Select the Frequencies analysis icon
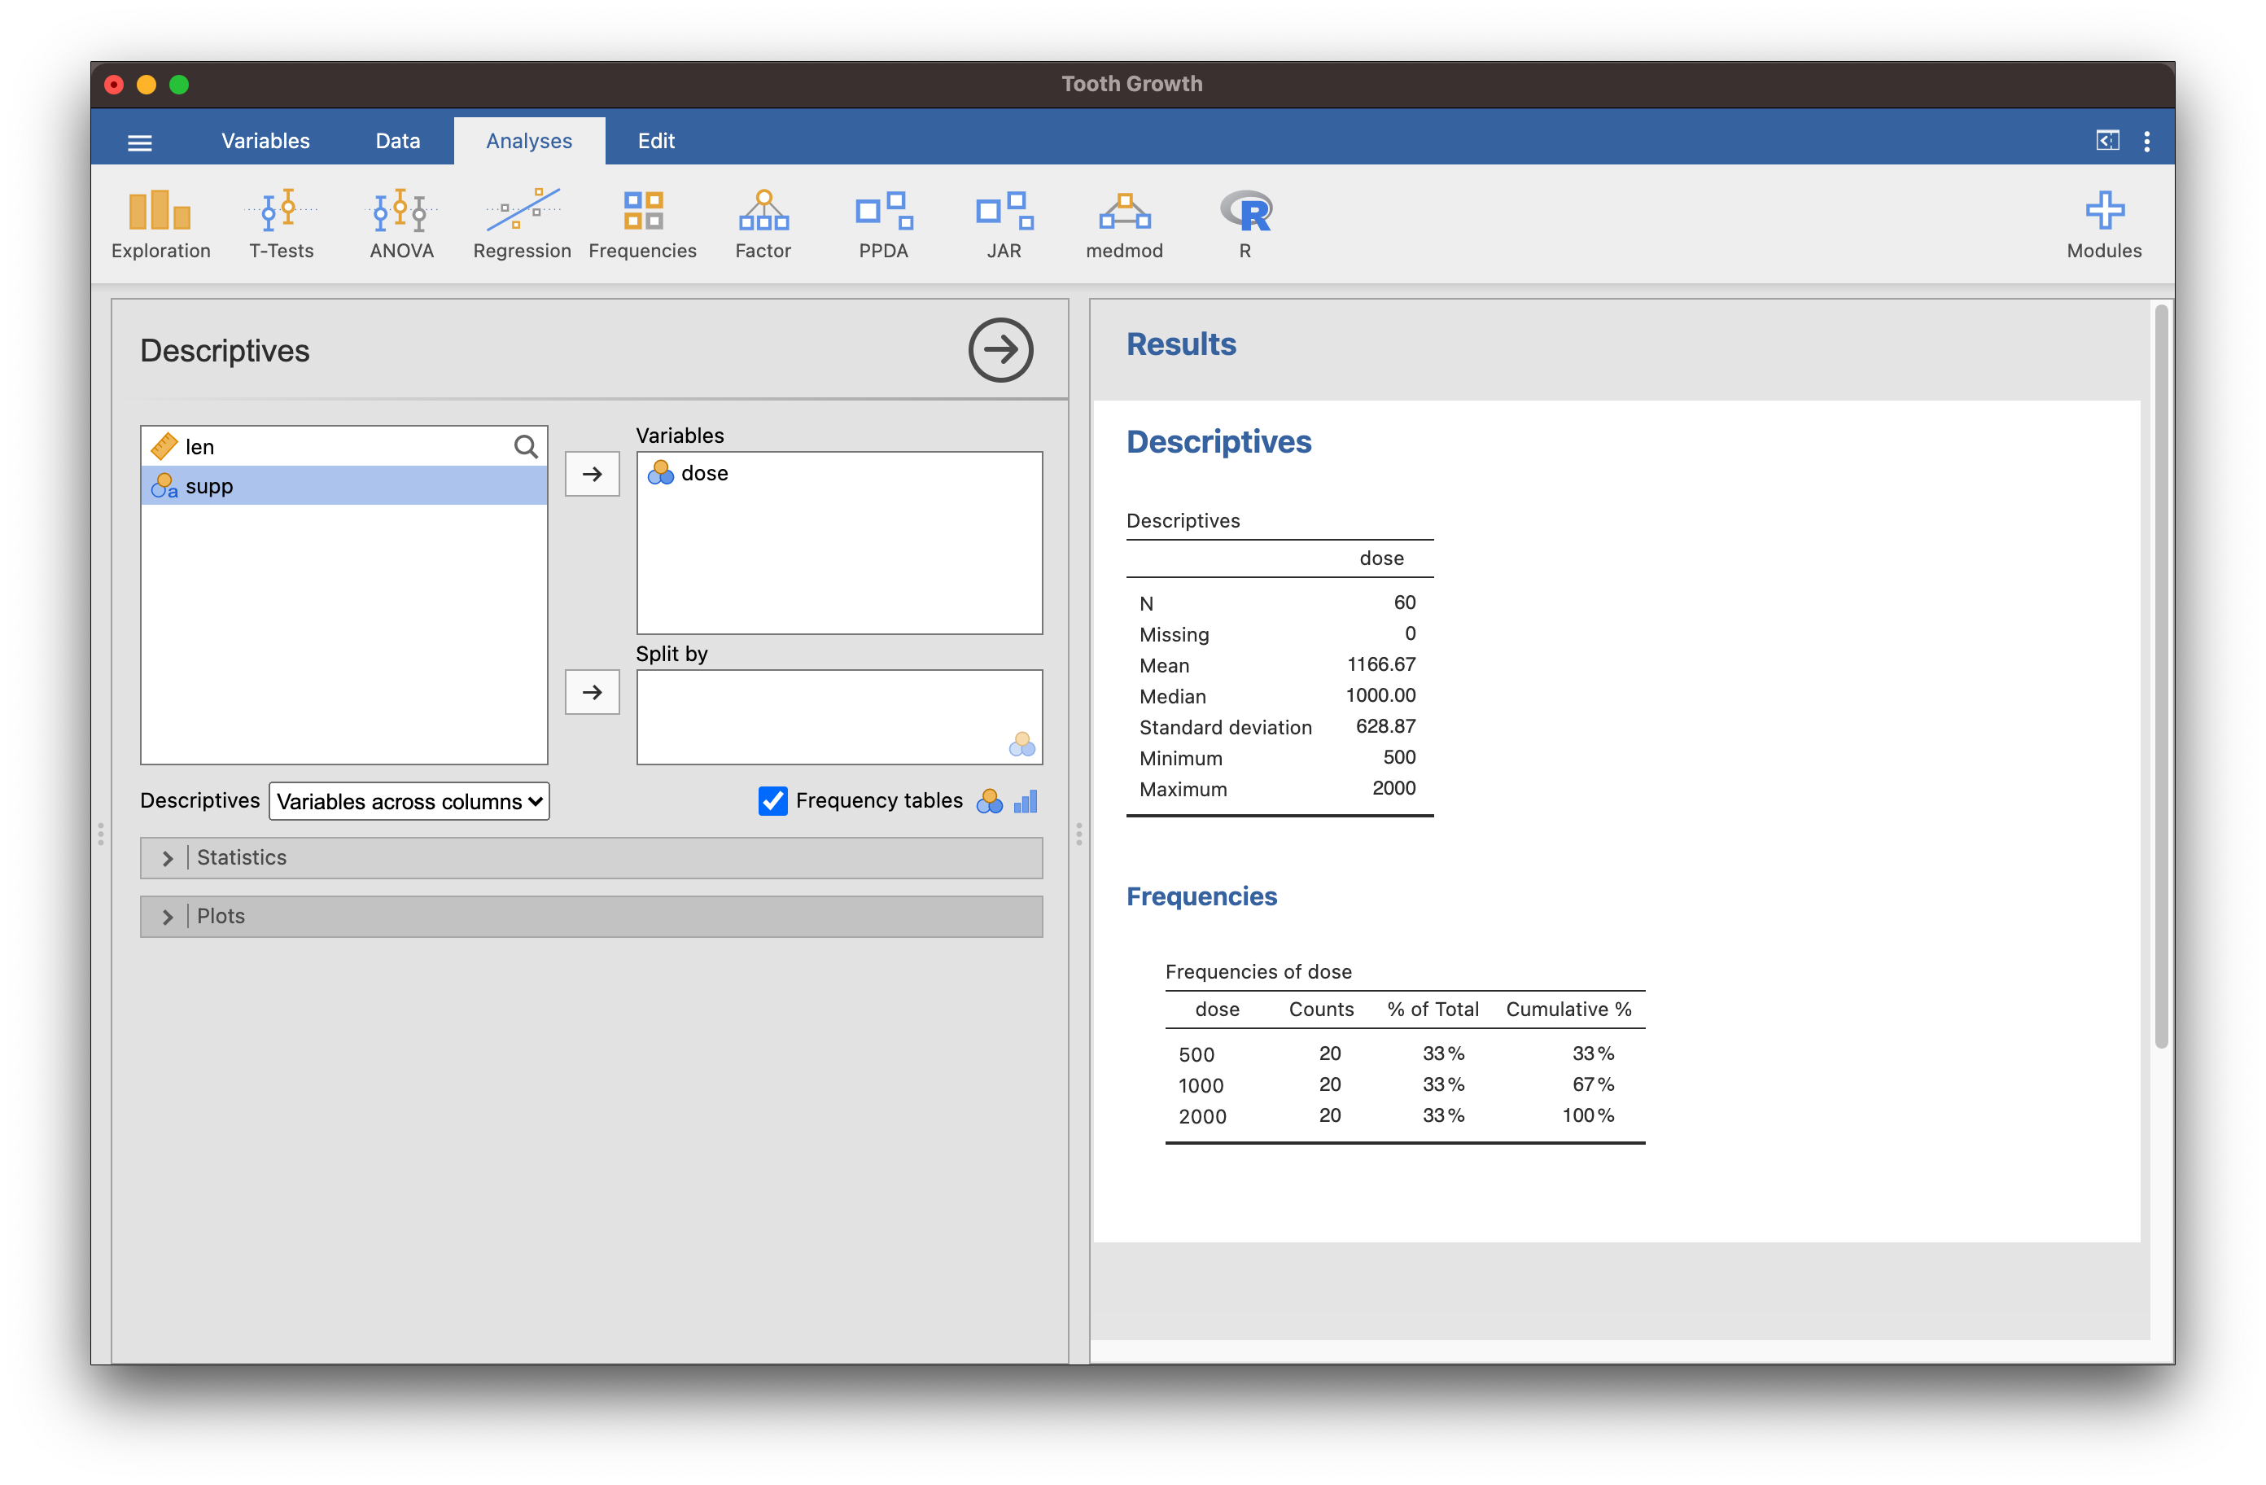Screen dimensions: 2266x1485 pyautogui.click(x=643, y=224)
